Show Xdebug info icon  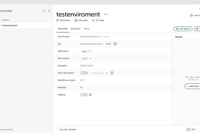90,95
